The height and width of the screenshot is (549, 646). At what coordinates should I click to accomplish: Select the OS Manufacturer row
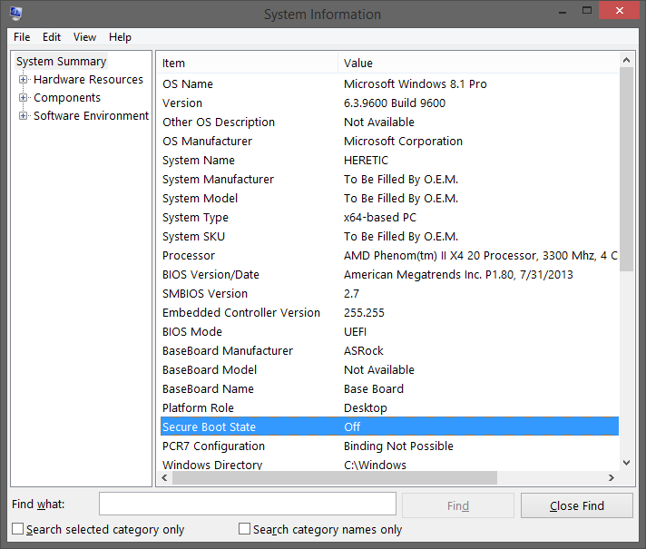click(389, 142)
